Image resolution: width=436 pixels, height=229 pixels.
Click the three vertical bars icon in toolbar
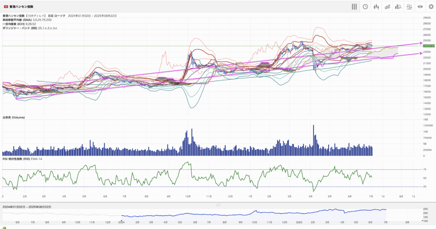tap(354, 6)
